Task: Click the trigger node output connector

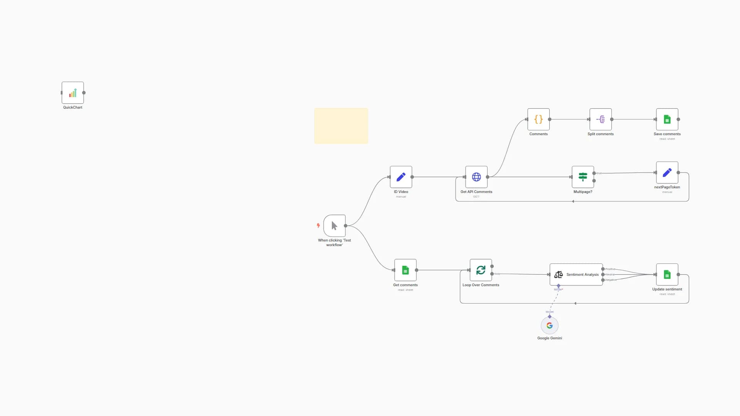Action: pos(346,226)
